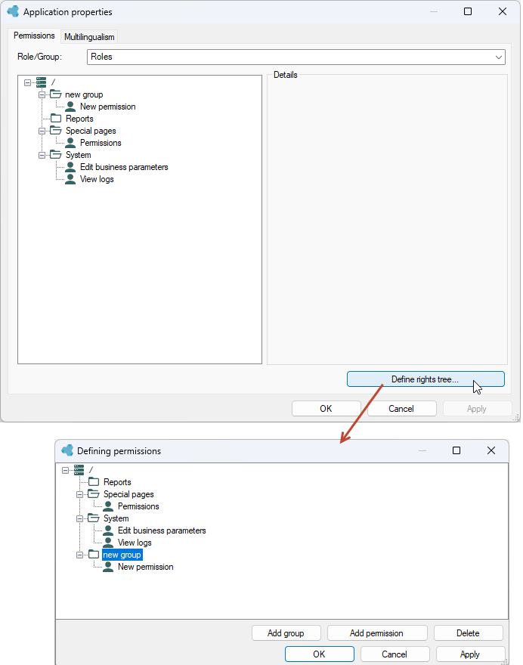Click folder icon of Reports in Application properties tree

click(56, 119)
